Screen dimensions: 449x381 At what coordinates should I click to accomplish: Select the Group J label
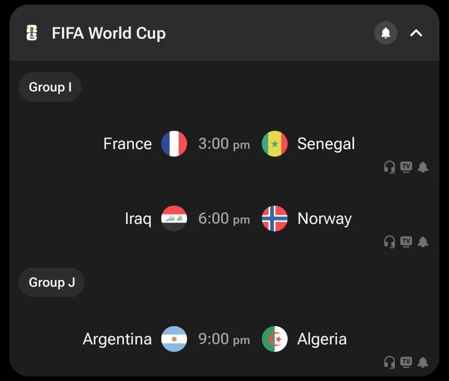(x=52, y=283)
